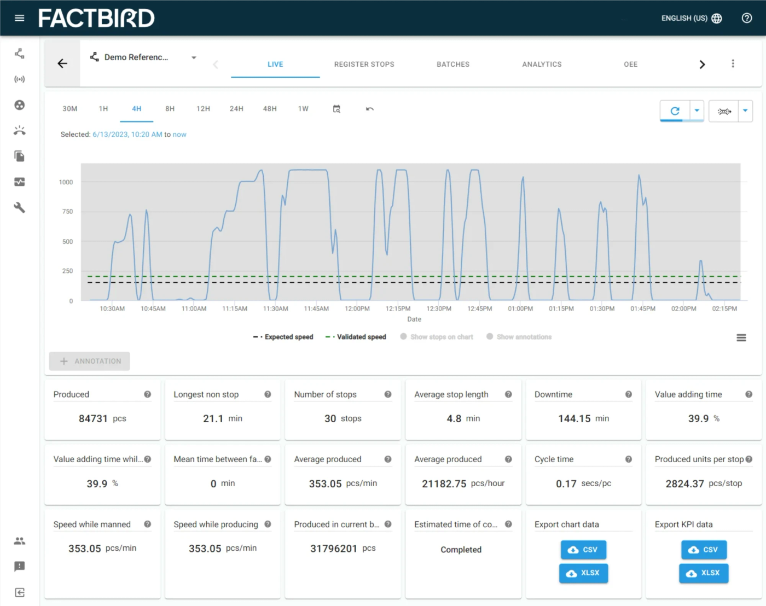Click the 'now' end time link
The height and width of the screenshot is (606, 766).
[x=179, y=135]
